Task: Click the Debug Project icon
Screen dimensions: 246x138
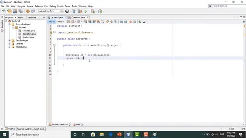Action: 93,11
